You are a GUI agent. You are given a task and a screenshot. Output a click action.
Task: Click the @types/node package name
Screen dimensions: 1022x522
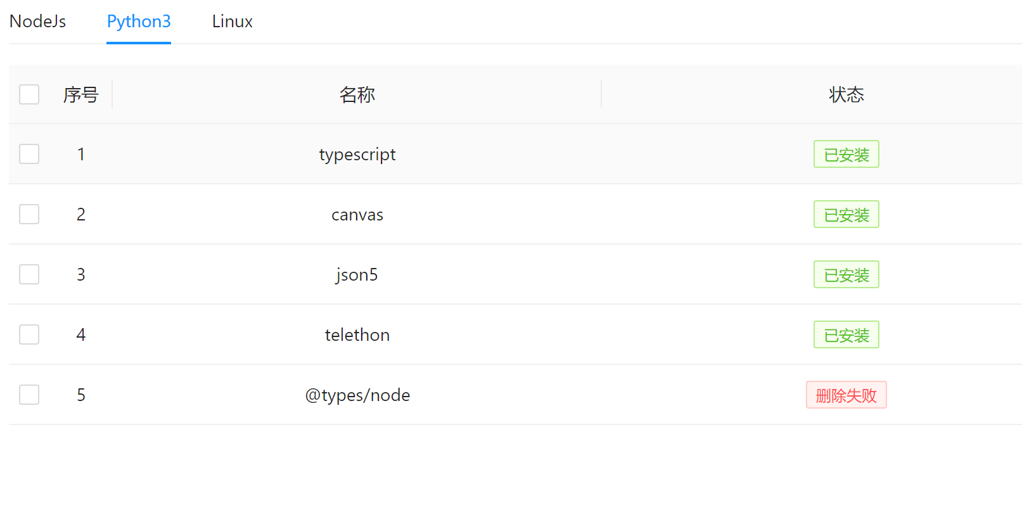(x=357, y=394)
